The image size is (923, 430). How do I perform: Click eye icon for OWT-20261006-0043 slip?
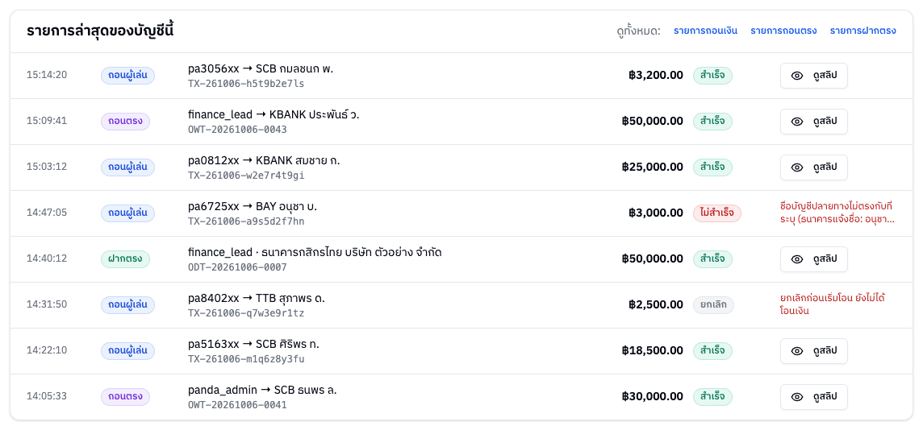point(797,122)
